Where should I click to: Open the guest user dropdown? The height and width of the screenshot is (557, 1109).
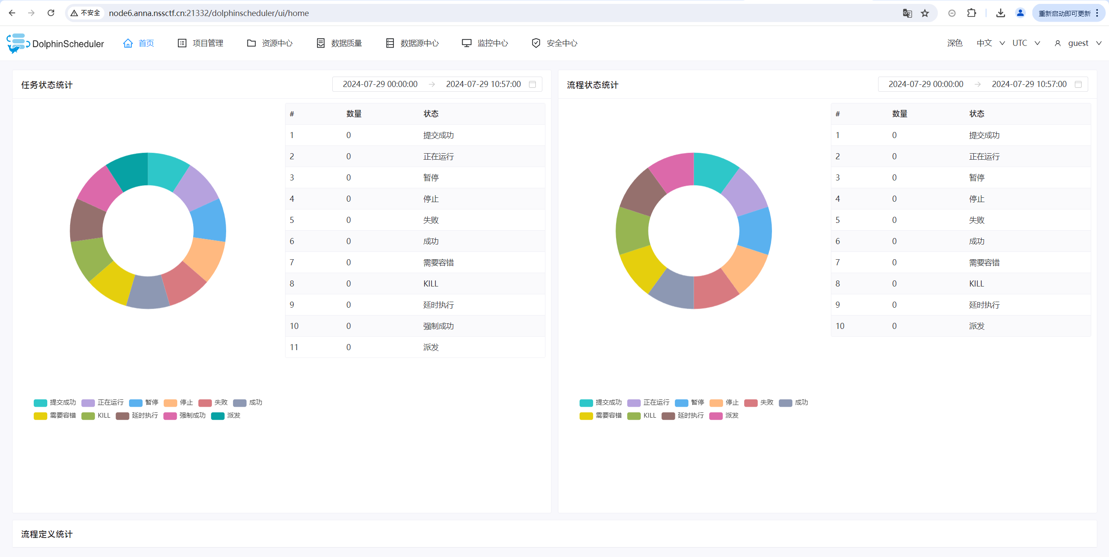tap(1078, 43)
